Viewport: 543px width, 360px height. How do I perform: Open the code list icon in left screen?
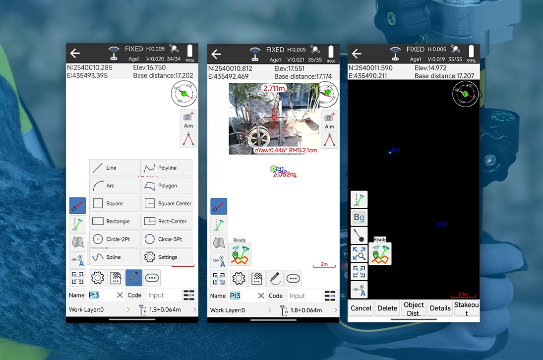[x=188, y=295]
